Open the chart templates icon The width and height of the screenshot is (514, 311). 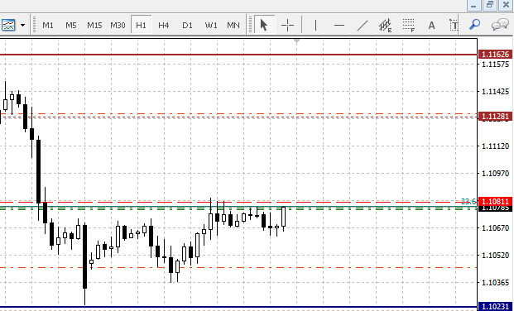[8, 25]
